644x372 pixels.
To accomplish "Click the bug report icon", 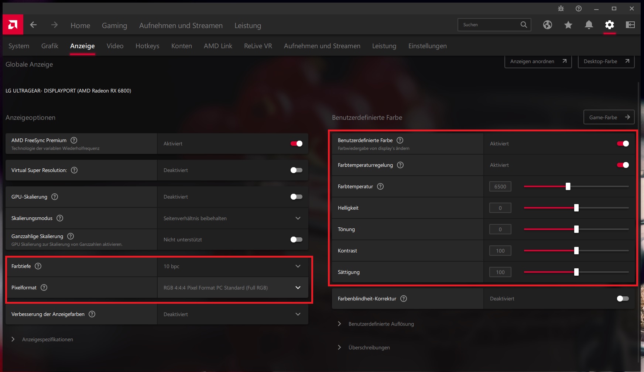I will coord(561,8).
